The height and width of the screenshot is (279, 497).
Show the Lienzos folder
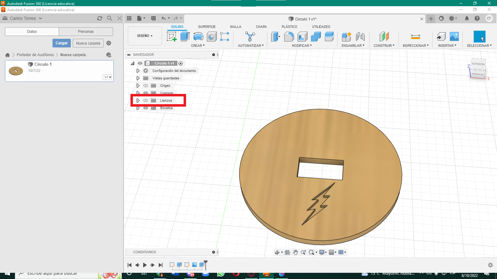pos(146,100)
